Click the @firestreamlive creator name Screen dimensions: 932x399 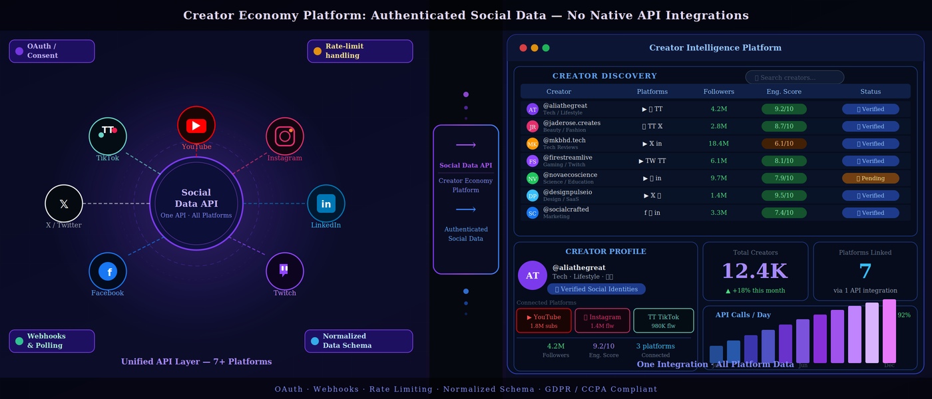[x=568, y=158]
